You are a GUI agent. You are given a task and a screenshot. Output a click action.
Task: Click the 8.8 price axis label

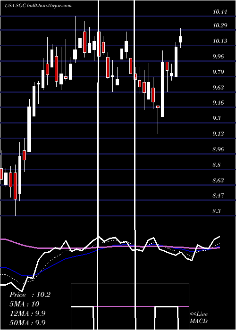(x=217, y=165)
